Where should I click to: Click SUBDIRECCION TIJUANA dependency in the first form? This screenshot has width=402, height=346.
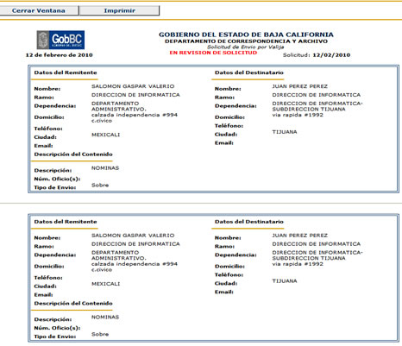[309, 110]
